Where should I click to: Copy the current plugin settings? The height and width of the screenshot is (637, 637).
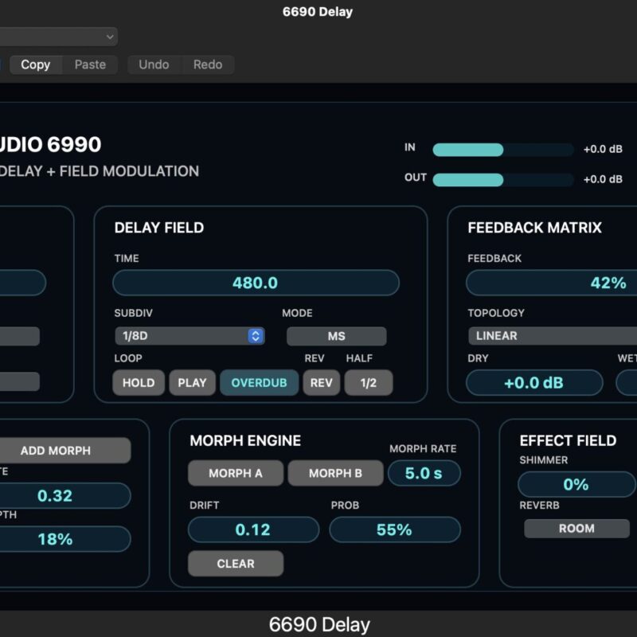tap(35, 64)
